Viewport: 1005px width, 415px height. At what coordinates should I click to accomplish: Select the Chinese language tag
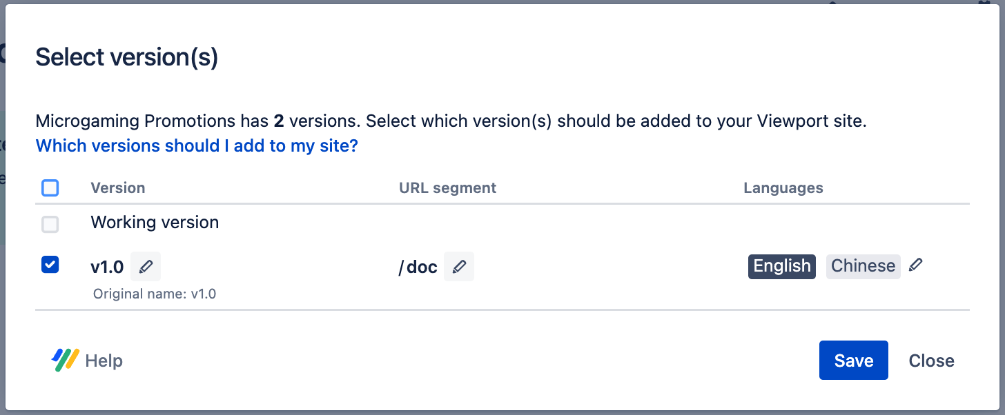click(863, 266)
